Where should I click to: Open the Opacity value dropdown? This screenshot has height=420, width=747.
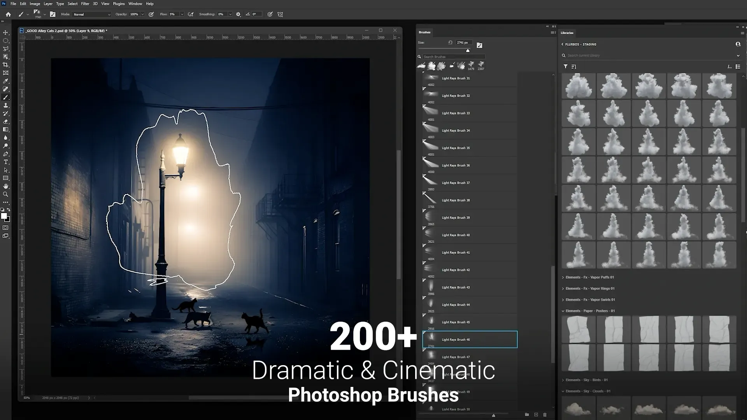(x=143, y=14)
